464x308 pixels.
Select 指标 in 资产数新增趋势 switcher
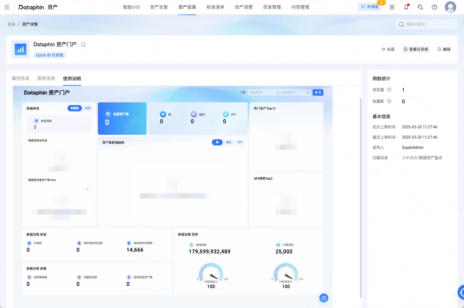coord(228,142)
